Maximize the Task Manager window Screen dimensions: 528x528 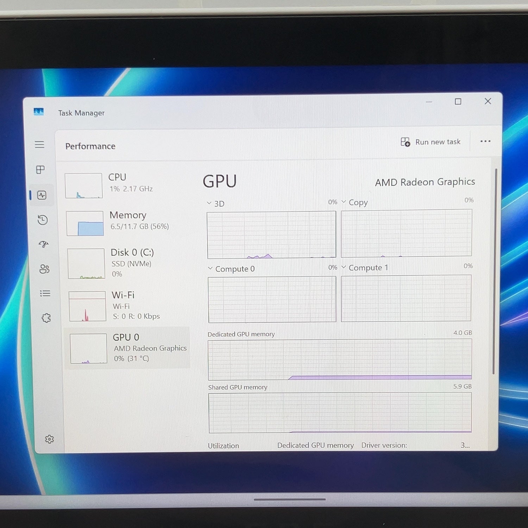(x=458, y=101)
